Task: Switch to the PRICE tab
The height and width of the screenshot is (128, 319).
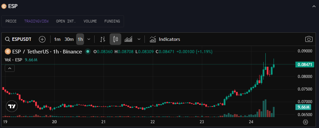Action: click(x=11, y=21)
